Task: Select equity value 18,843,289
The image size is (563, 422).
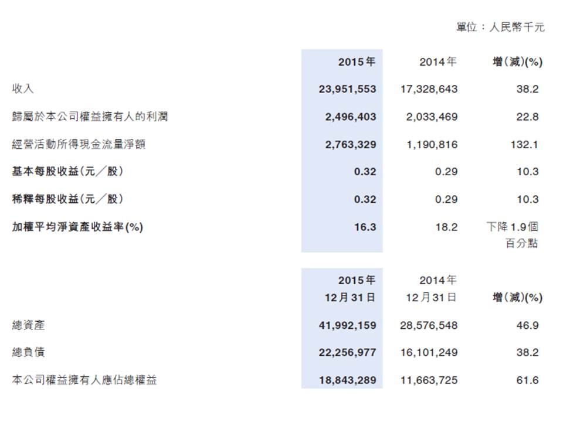Action: coord(348,380)
